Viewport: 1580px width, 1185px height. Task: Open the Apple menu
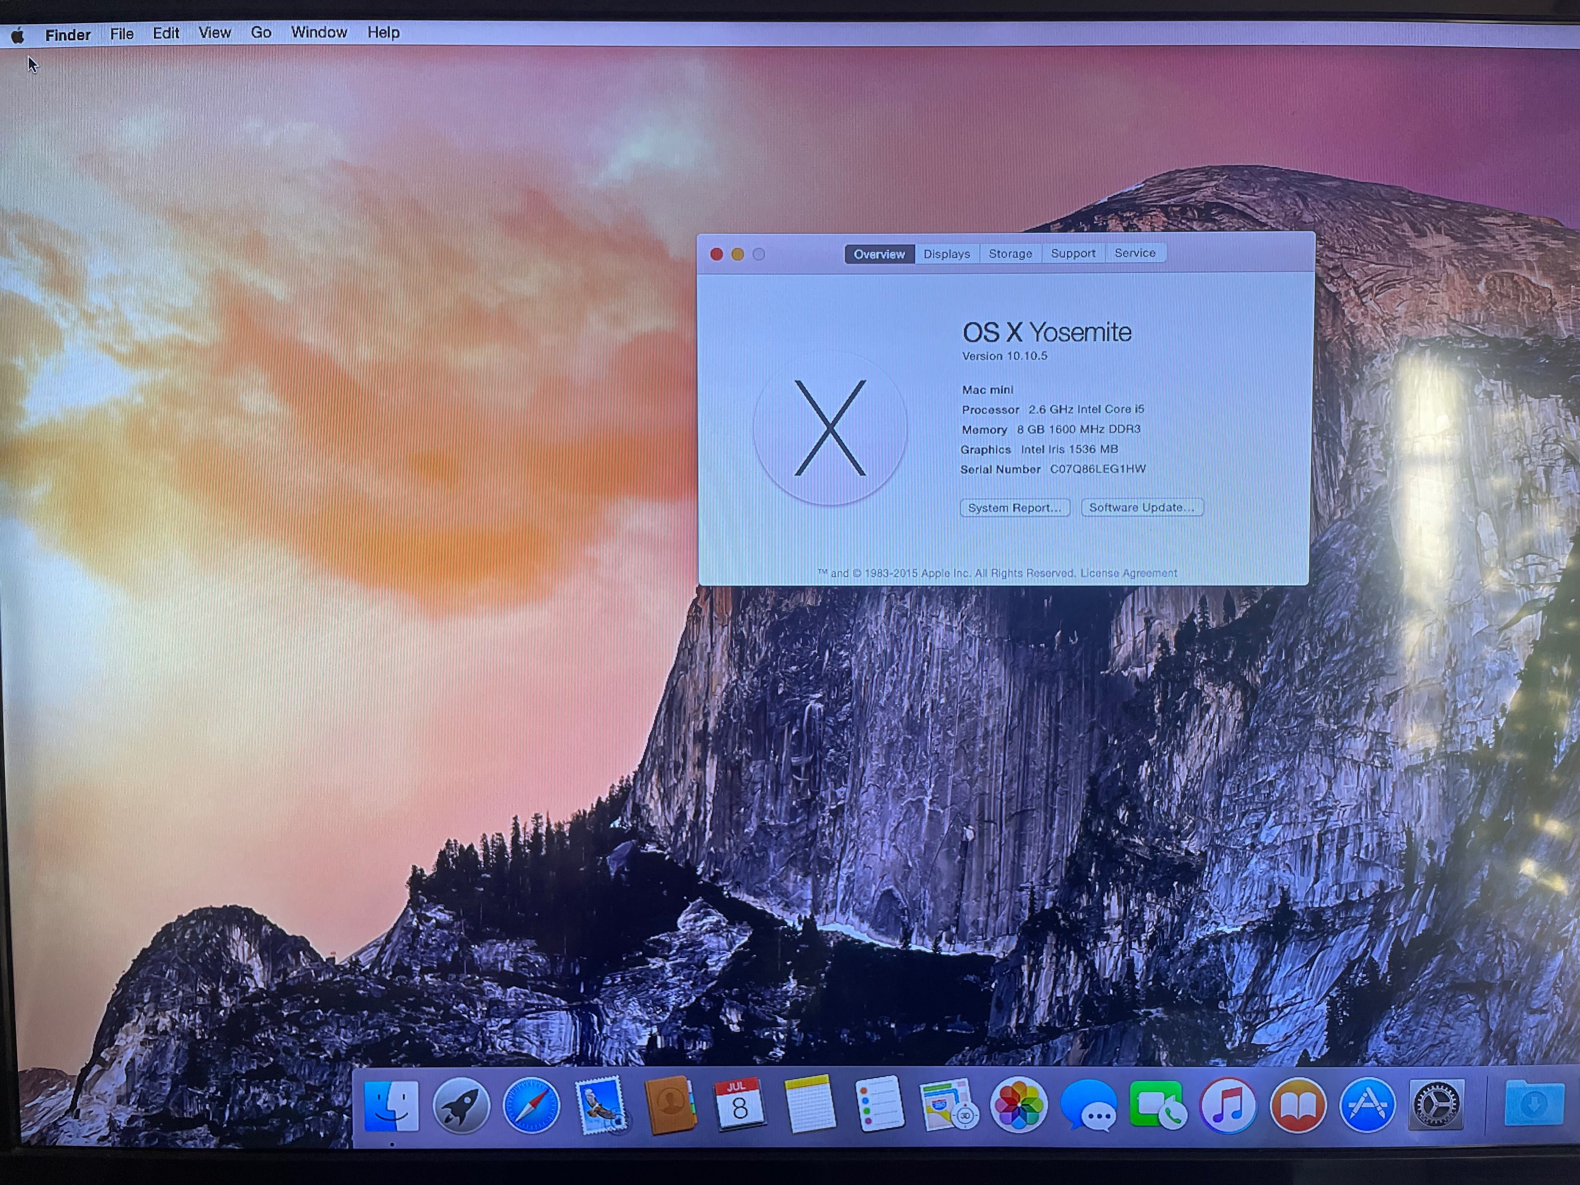click(x=17, y=35)
